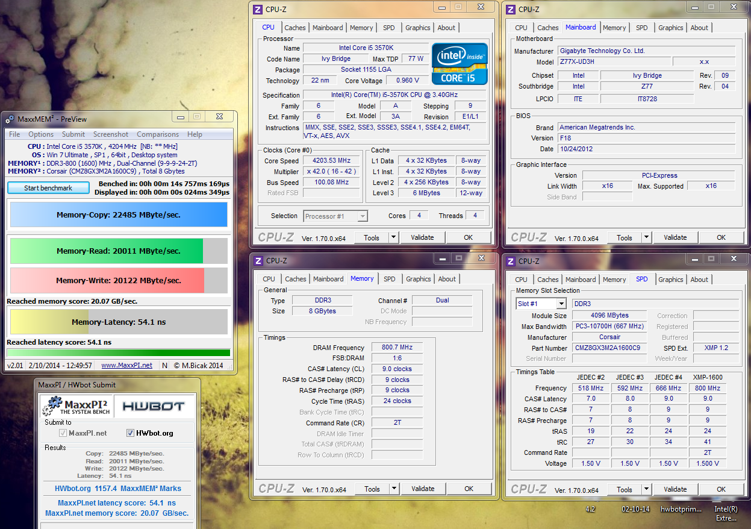Click the Memory-Write result bar
The height and width of the screenshot is (529, 751).
click(119, 280)
